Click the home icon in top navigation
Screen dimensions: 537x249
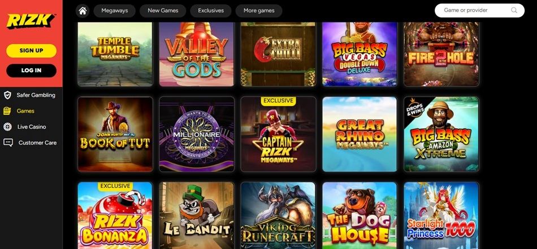coord(83,11)
